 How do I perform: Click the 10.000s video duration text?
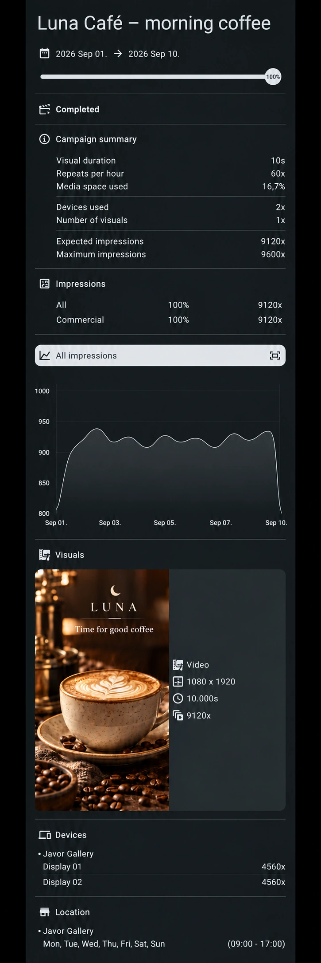point(202,699)
